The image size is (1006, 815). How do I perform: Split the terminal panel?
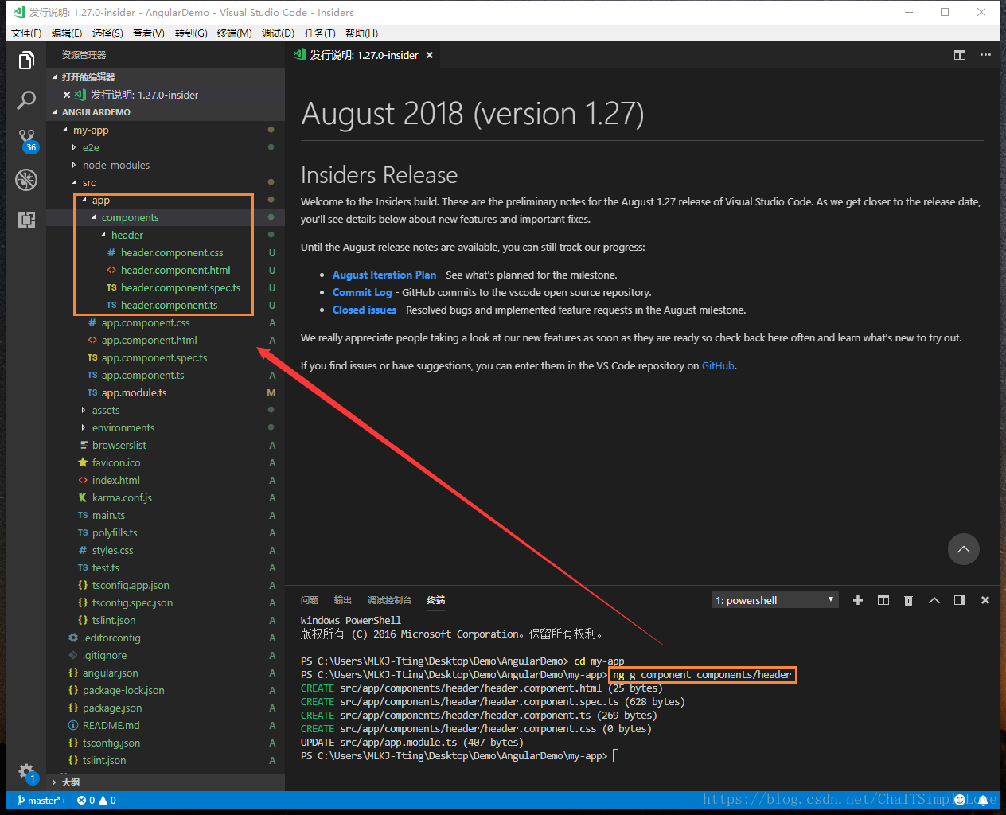[x=883, y=600]
